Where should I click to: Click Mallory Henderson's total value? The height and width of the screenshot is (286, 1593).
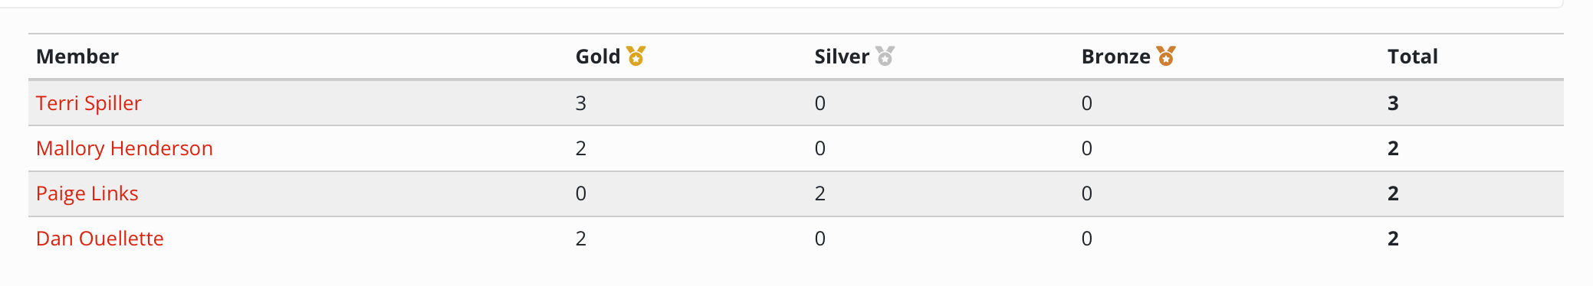pos(1394,148)
